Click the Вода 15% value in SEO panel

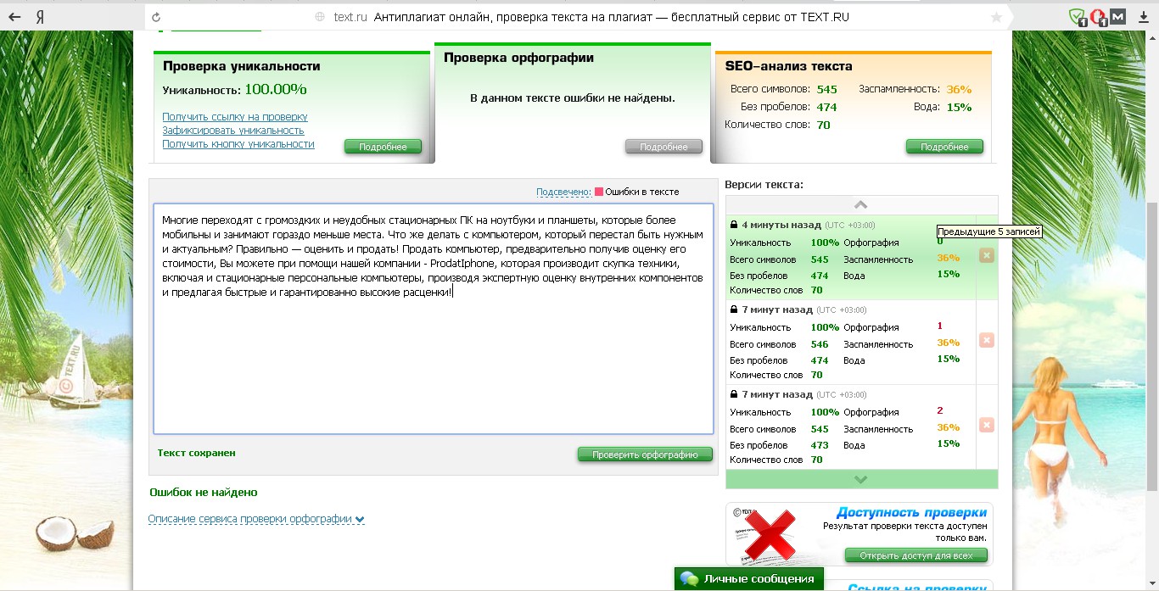tap(959, 107)
